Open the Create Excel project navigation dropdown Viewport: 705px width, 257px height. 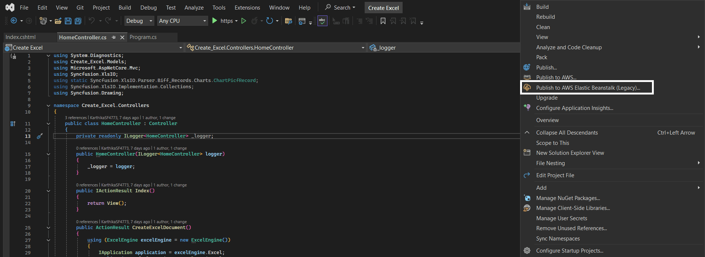click(94, 48)
